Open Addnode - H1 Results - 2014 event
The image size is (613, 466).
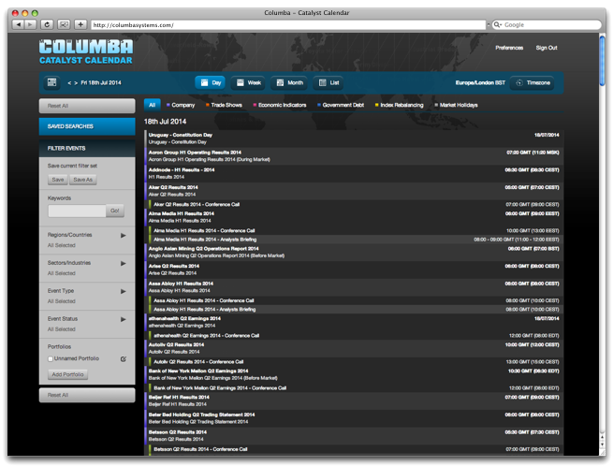tap(354, 173)
